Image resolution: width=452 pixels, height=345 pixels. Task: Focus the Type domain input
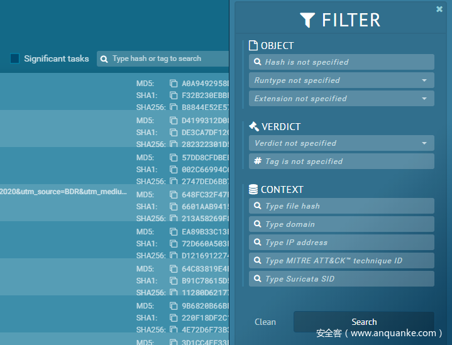point(341,224)
